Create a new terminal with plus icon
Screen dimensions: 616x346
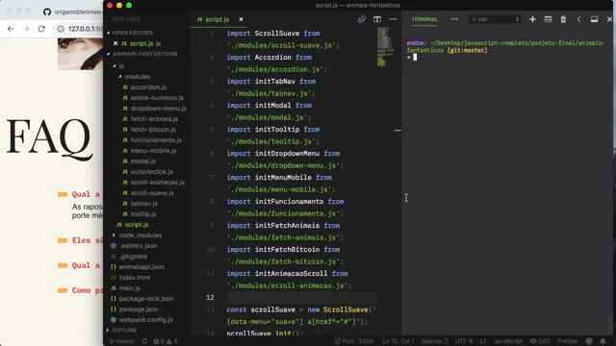point(532,19)
